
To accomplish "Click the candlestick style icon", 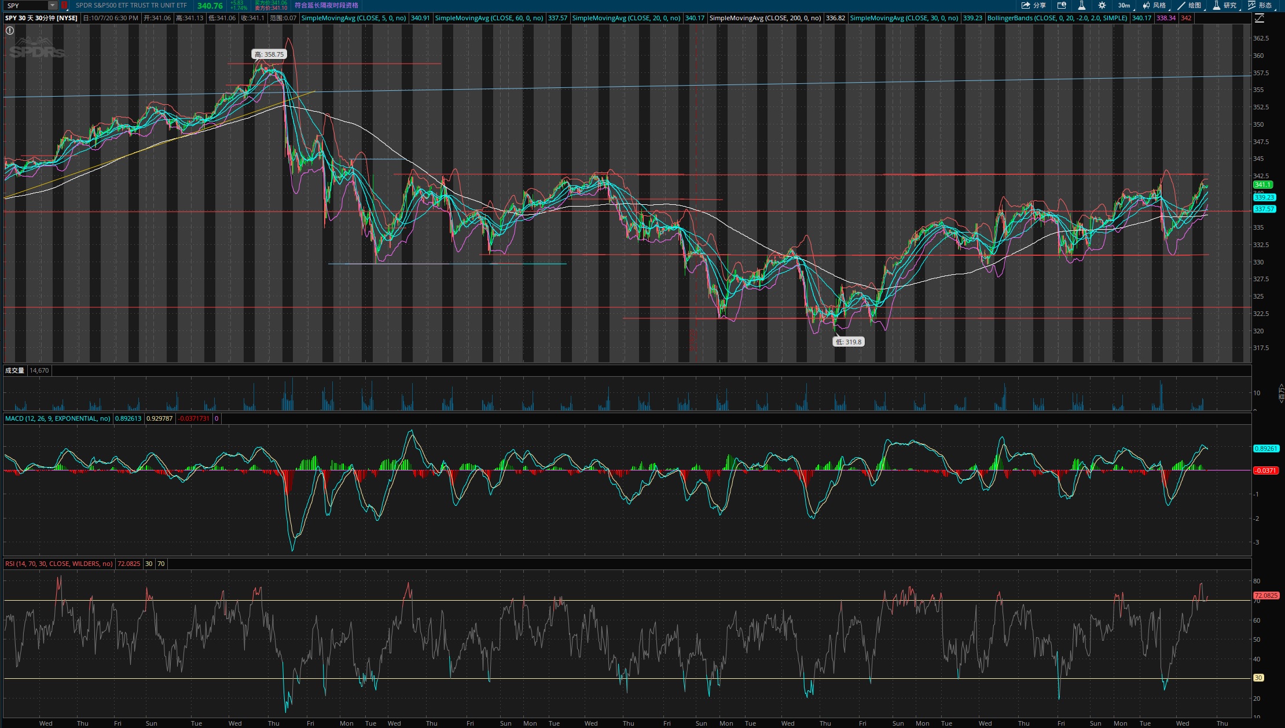I will 1146,5.
